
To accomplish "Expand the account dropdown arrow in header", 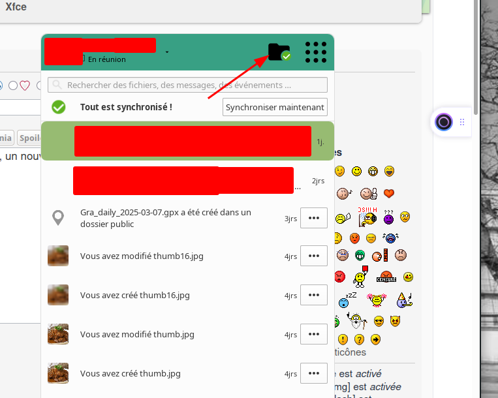I will (167, 52).
